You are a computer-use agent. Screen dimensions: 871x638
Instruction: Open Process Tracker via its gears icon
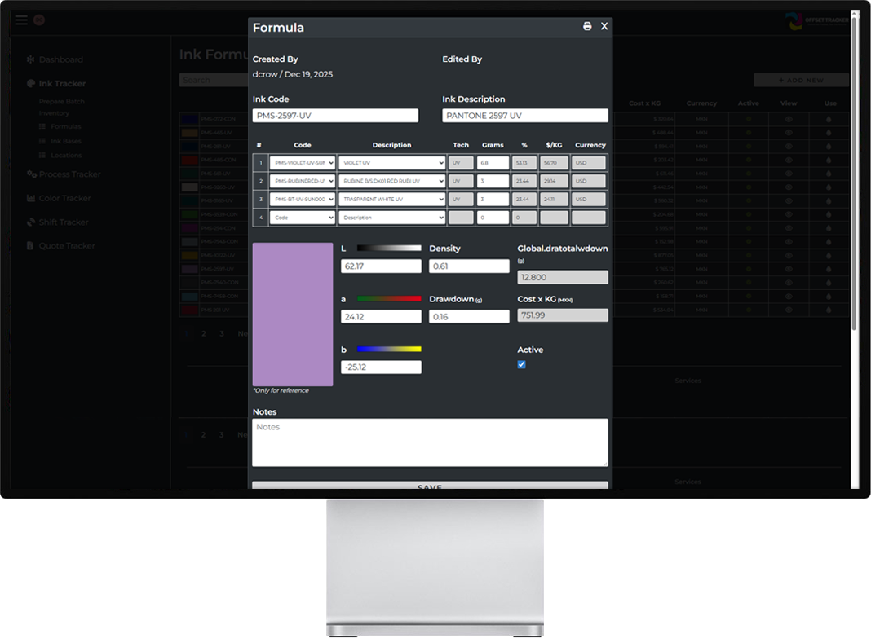click(x=30, y=174)
